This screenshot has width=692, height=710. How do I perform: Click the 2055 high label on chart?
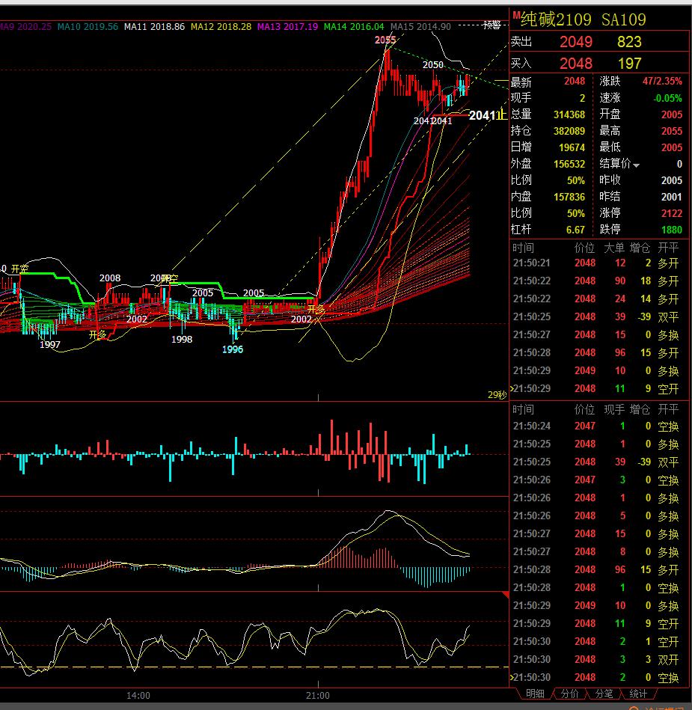[385, 40]
